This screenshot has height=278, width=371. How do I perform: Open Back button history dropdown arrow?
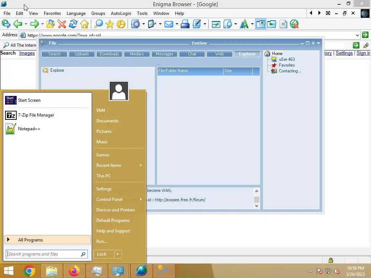click(26, 24)
